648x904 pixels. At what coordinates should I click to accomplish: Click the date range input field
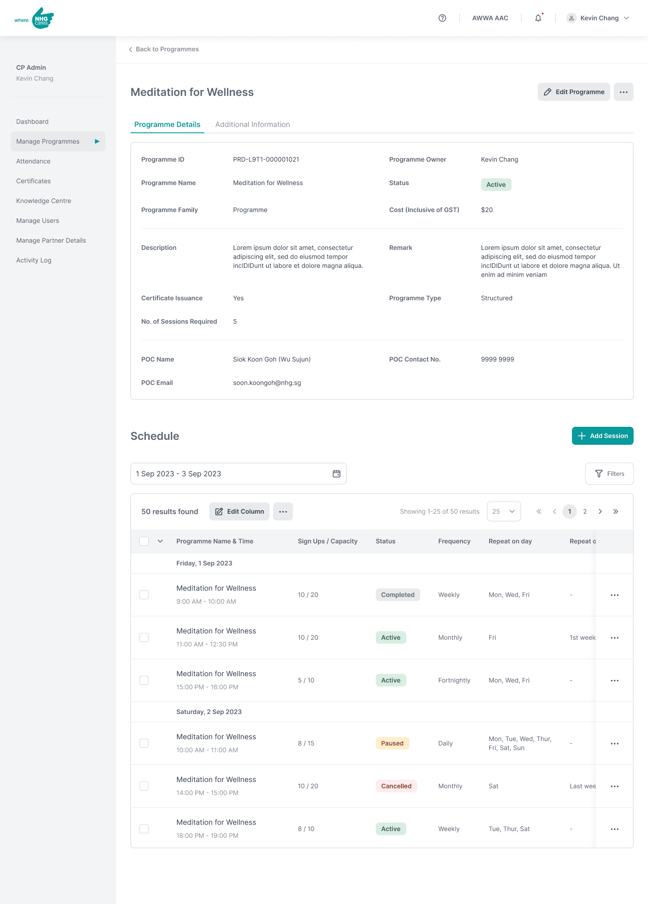coord(238,474)
